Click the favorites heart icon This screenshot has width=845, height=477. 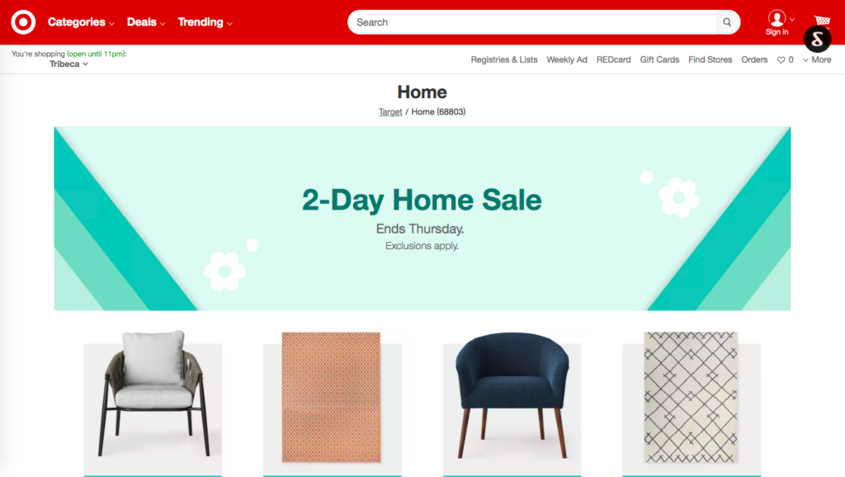tap(781, 59)
